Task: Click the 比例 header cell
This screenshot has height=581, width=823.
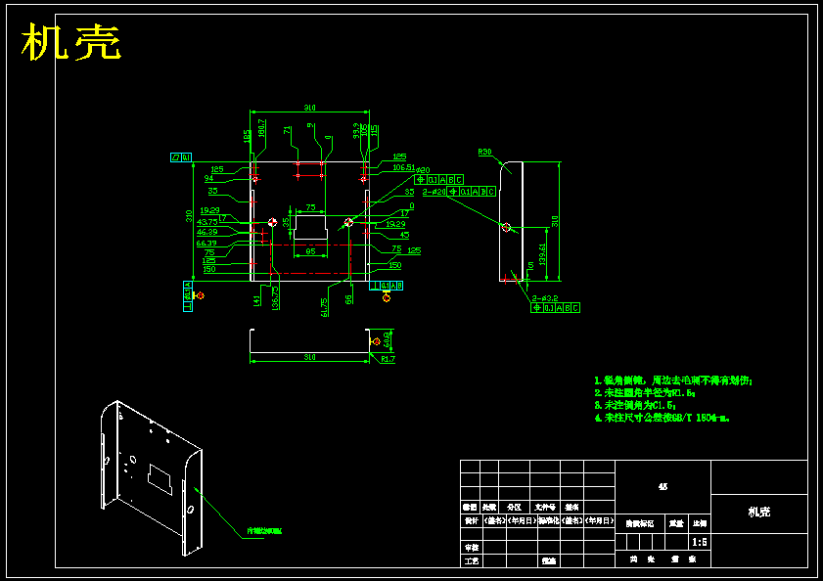Action: pos(700,524)
